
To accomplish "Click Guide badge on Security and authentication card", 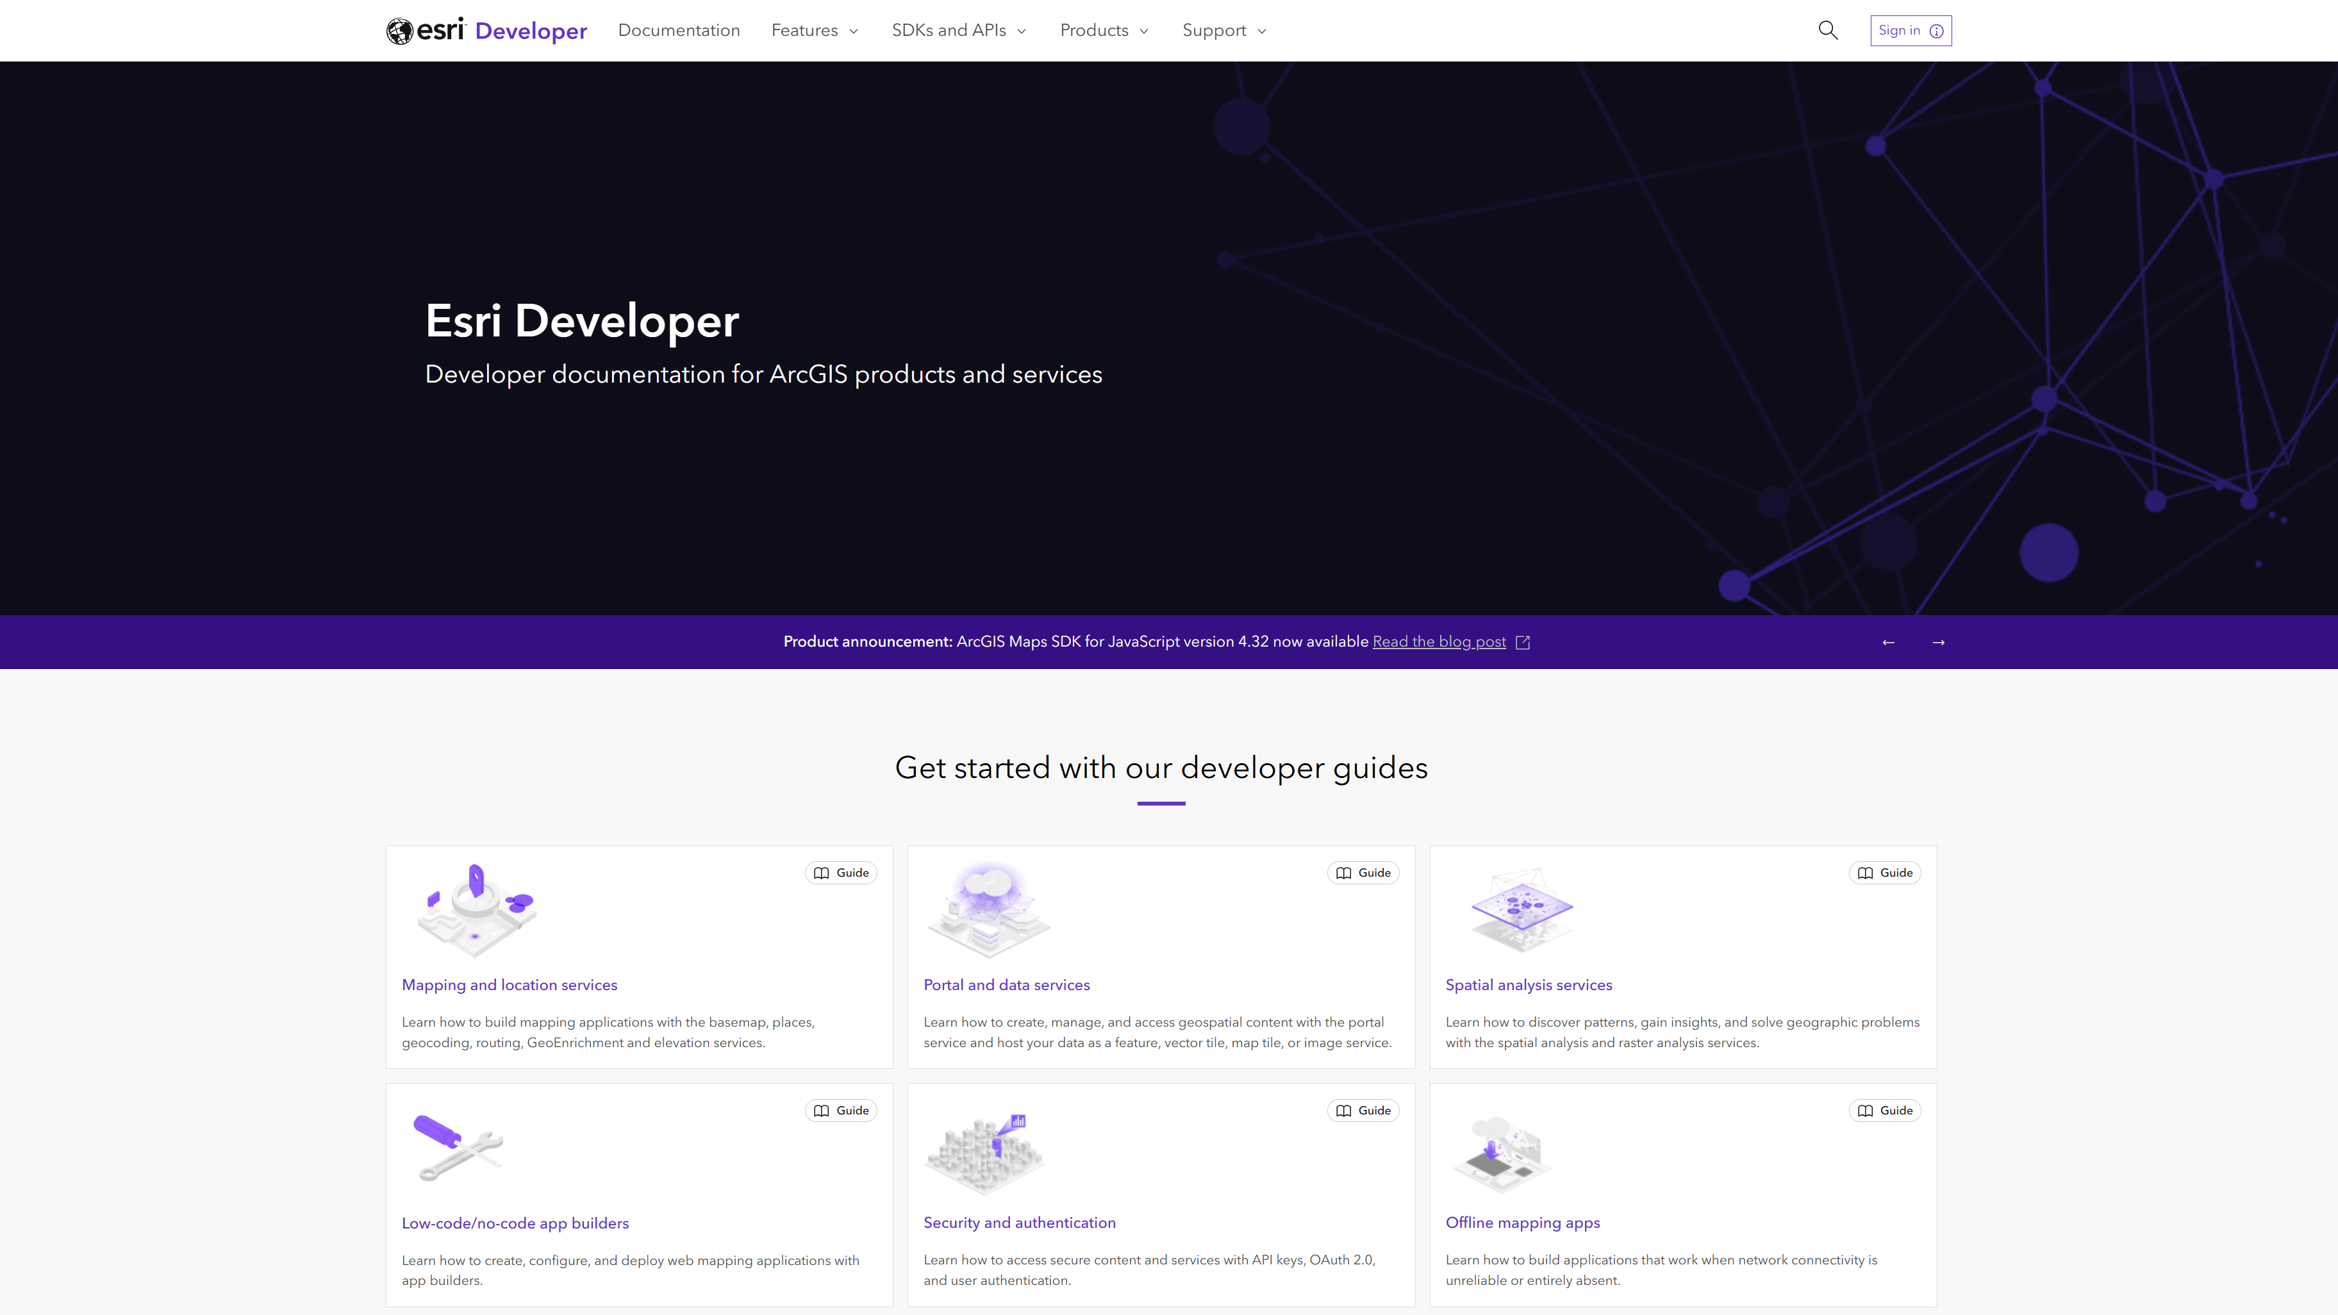I will pyautogui.click(x=1363, y=1111).
